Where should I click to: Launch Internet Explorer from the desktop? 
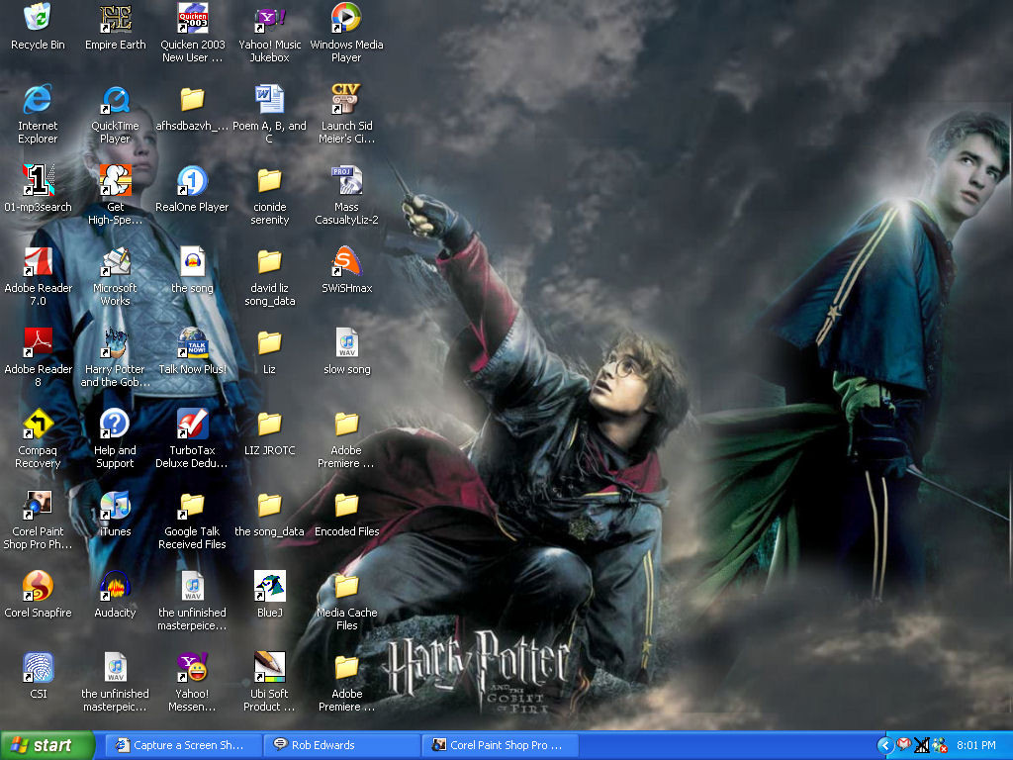(37, 100)
